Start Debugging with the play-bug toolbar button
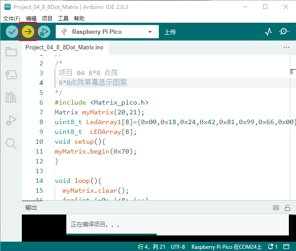 point(44,32)
